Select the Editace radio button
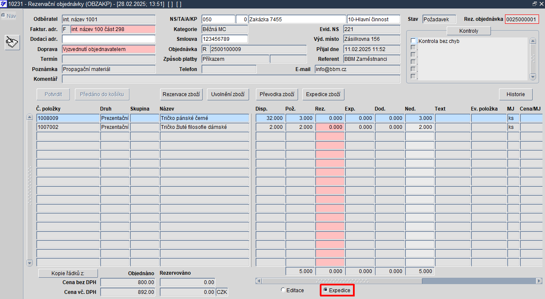This screenshot has width=545, height=299. click(283, 290)
